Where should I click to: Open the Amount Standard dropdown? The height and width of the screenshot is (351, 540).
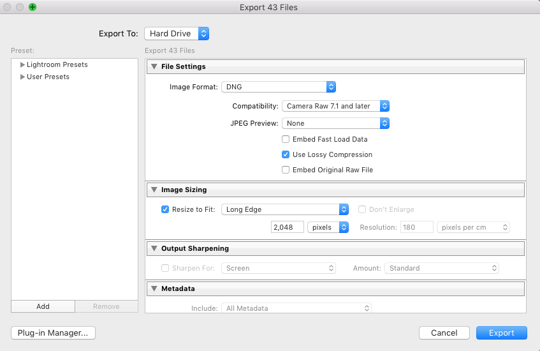442,268
